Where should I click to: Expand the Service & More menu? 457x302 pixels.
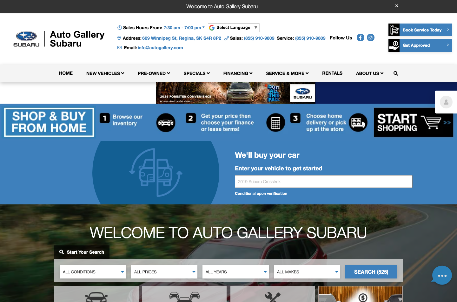tap(288, 73)
